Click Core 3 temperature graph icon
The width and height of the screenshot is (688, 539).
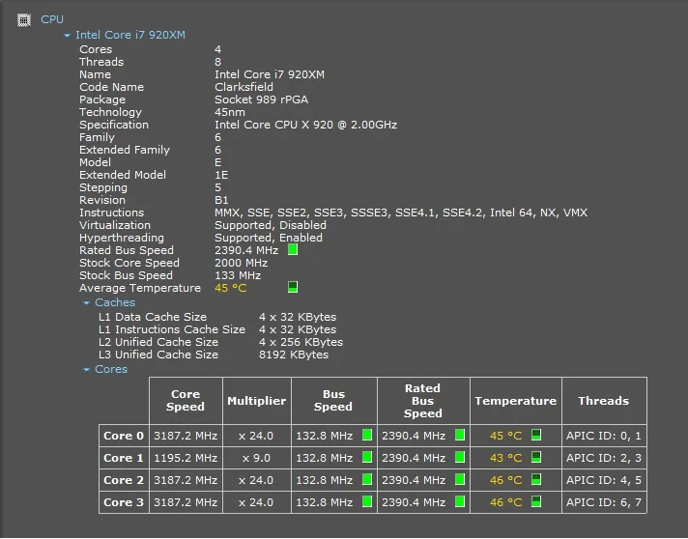(536, 501)
